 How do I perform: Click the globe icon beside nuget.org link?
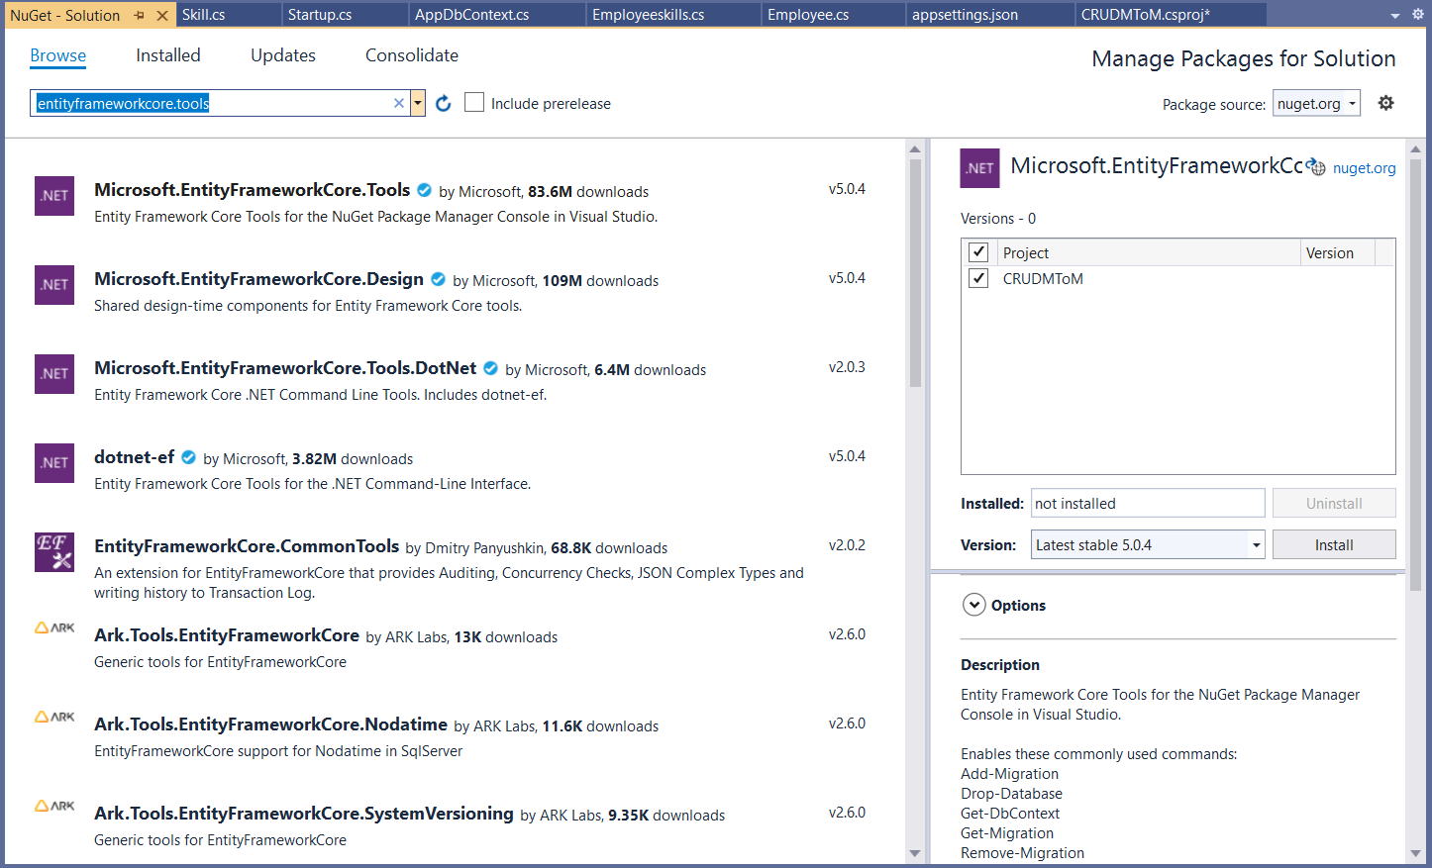[1315, 166]
